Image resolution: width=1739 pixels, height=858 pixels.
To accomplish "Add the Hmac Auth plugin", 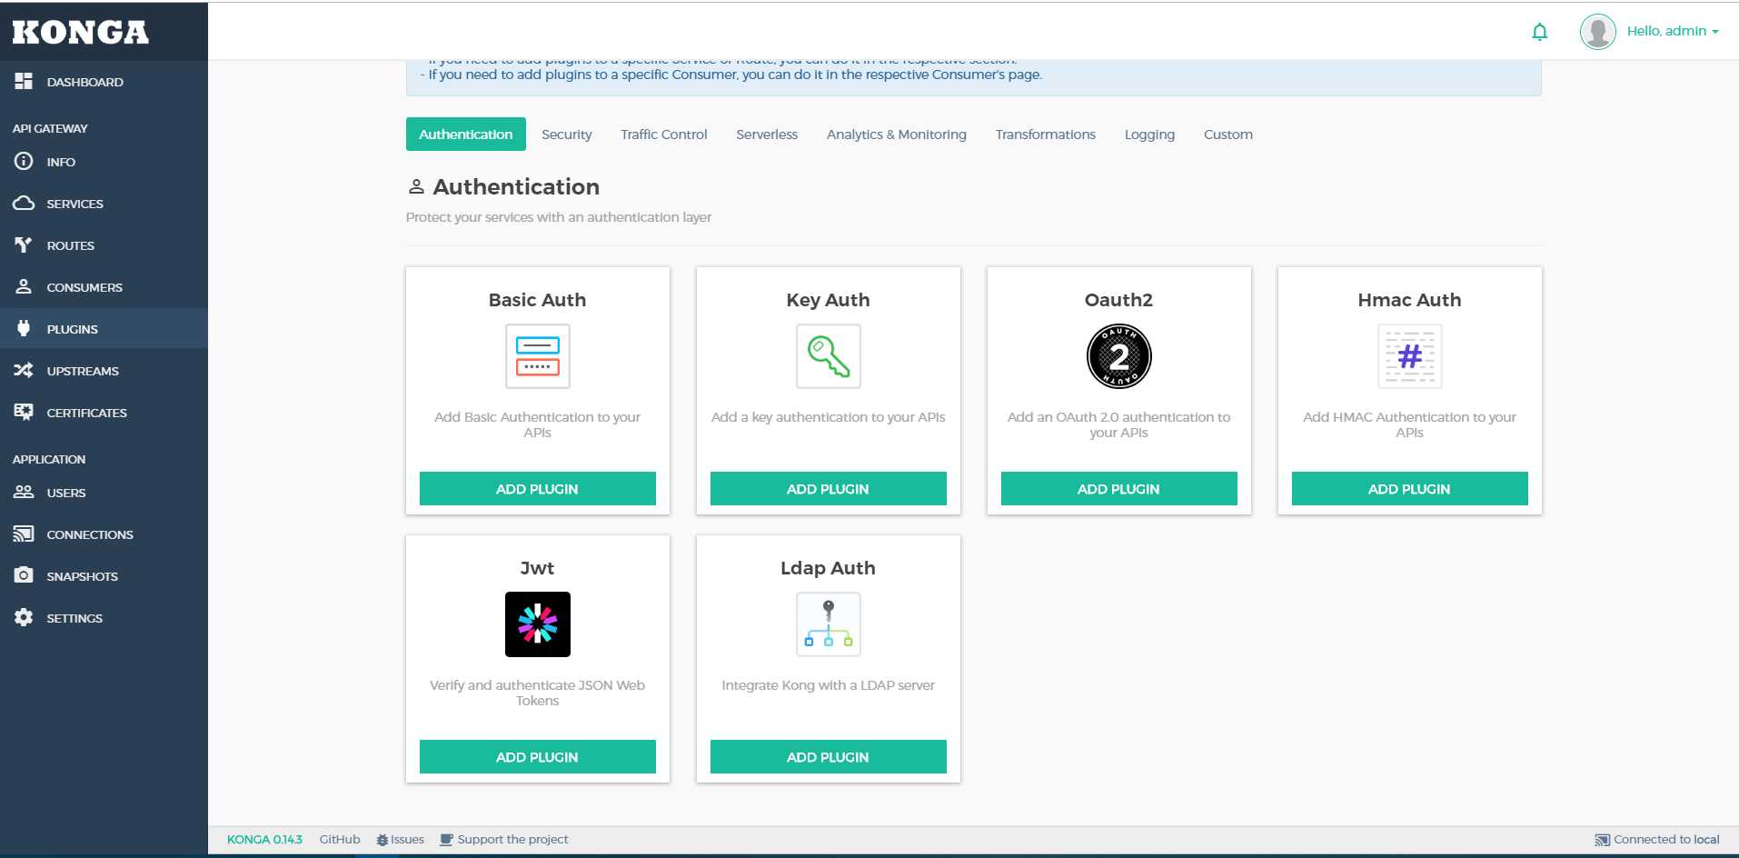I will 1409,488.
